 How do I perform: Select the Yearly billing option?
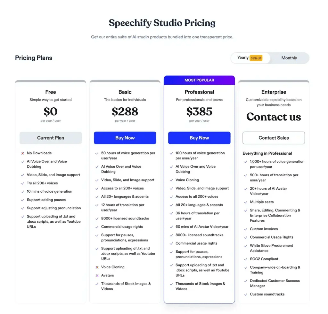tap(243, 58)
